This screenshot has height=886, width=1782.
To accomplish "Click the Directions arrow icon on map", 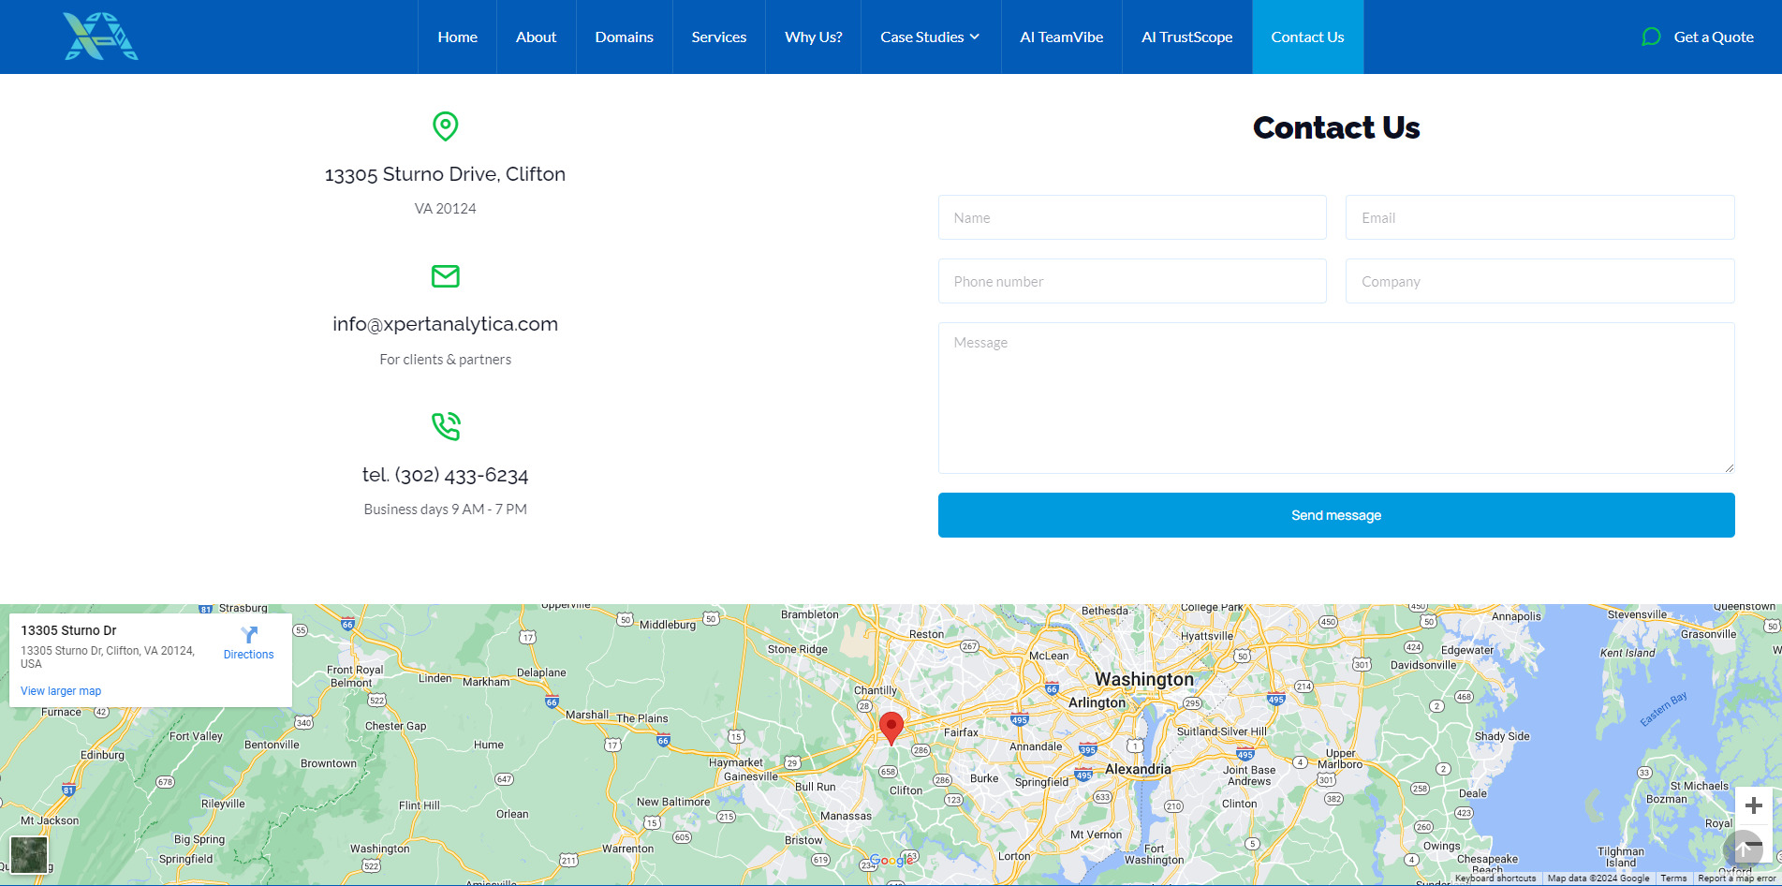I will pos(249,635).
